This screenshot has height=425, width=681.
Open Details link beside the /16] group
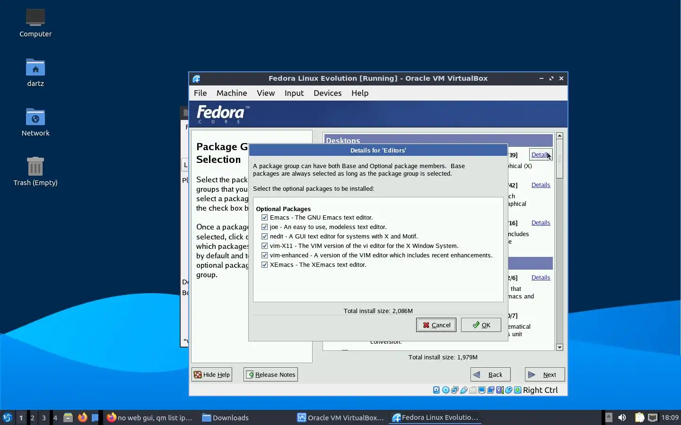(541, 223)
